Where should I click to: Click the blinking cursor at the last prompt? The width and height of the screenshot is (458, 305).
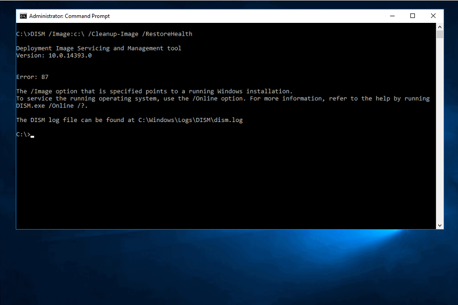coord(32,136)
